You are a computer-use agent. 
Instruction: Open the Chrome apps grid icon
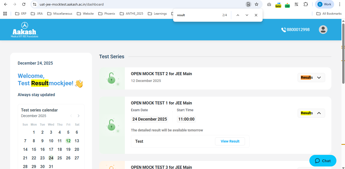[5, 14]
